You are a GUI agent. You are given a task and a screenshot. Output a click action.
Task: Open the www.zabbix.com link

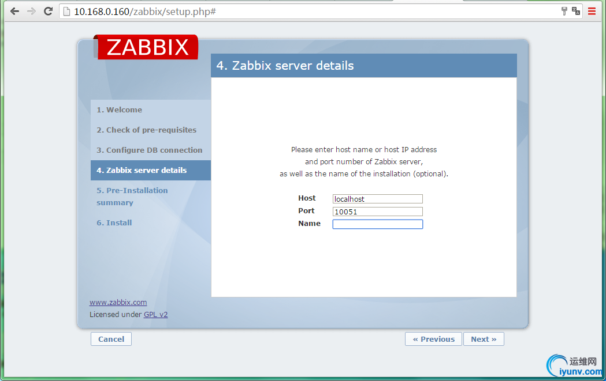118,303
